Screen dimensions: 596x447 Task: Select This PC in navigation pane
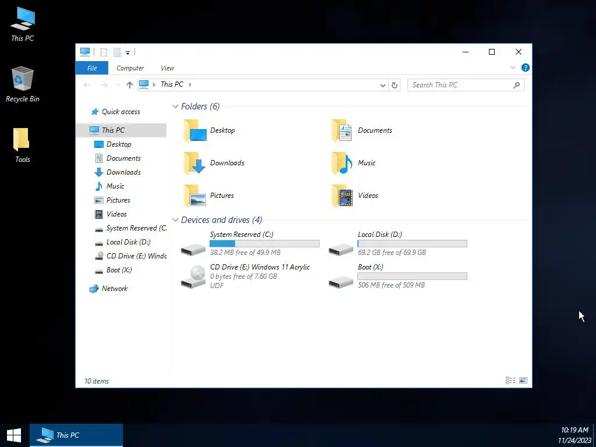click(121, 130)
